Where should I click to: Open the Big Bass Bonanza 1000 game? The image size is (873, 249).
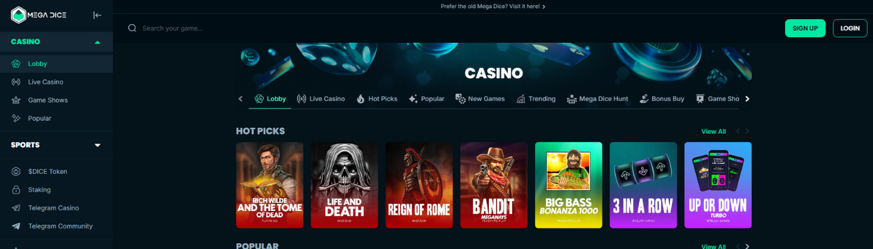tap(569, 185)
